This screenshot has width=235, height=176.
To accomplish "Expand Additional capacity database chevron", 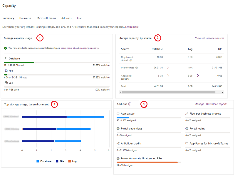I will 168,76.
